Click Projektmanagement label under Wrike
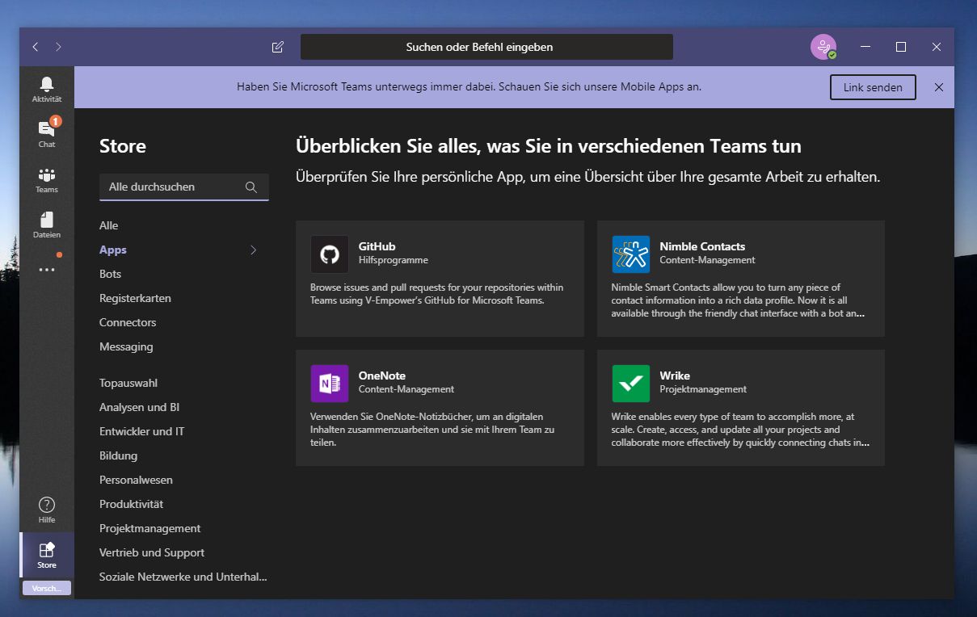The image size is (977, 617). click(x=703, y=389)
